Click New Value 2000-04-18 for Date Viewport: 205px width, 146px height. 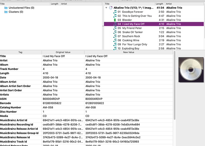tap(93, 78)
